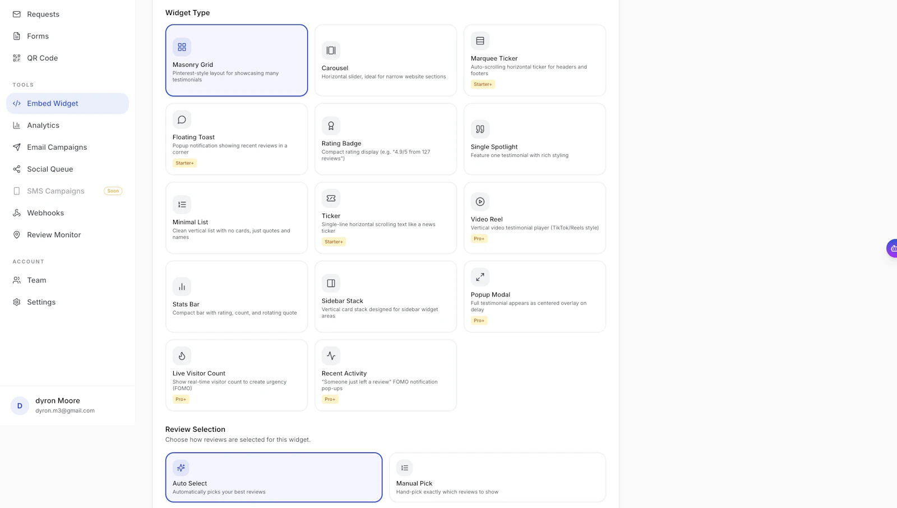Click the Pro+ badge on Video Reel

click(479, 238)
